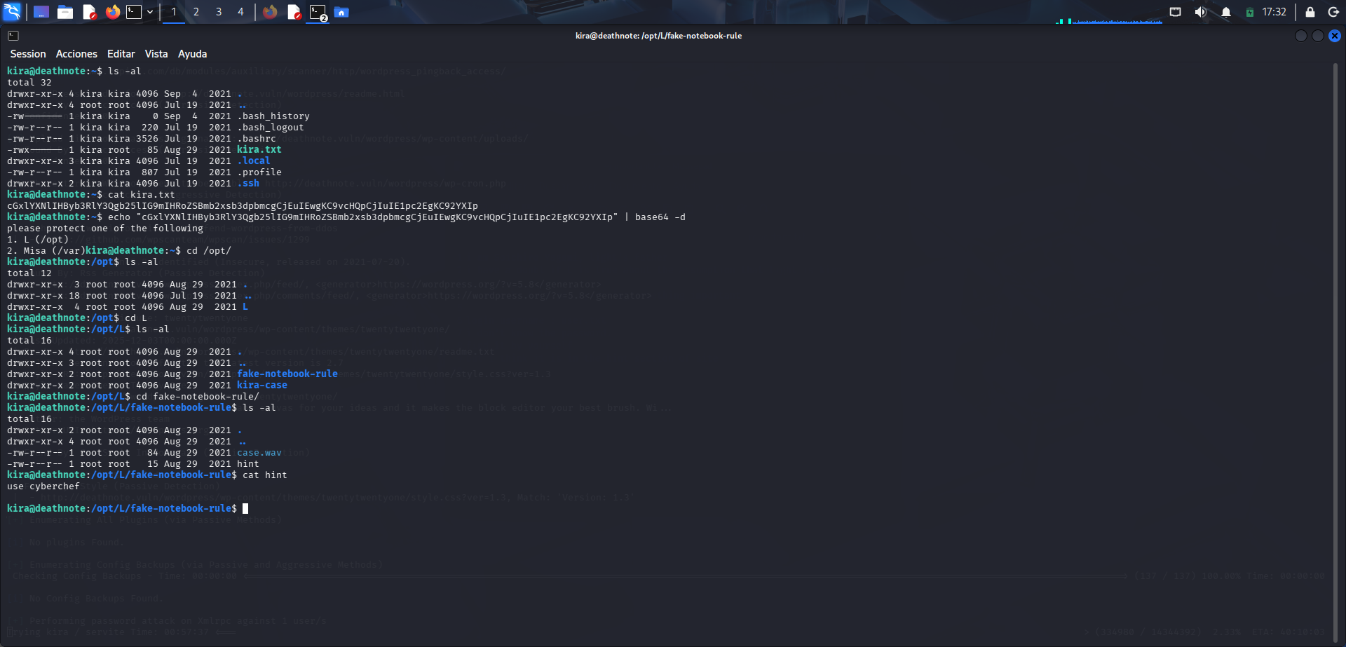This screenshot has width=1346, height=647.
Task: Show notifications via the bell icon
Action: (1226, 12)
